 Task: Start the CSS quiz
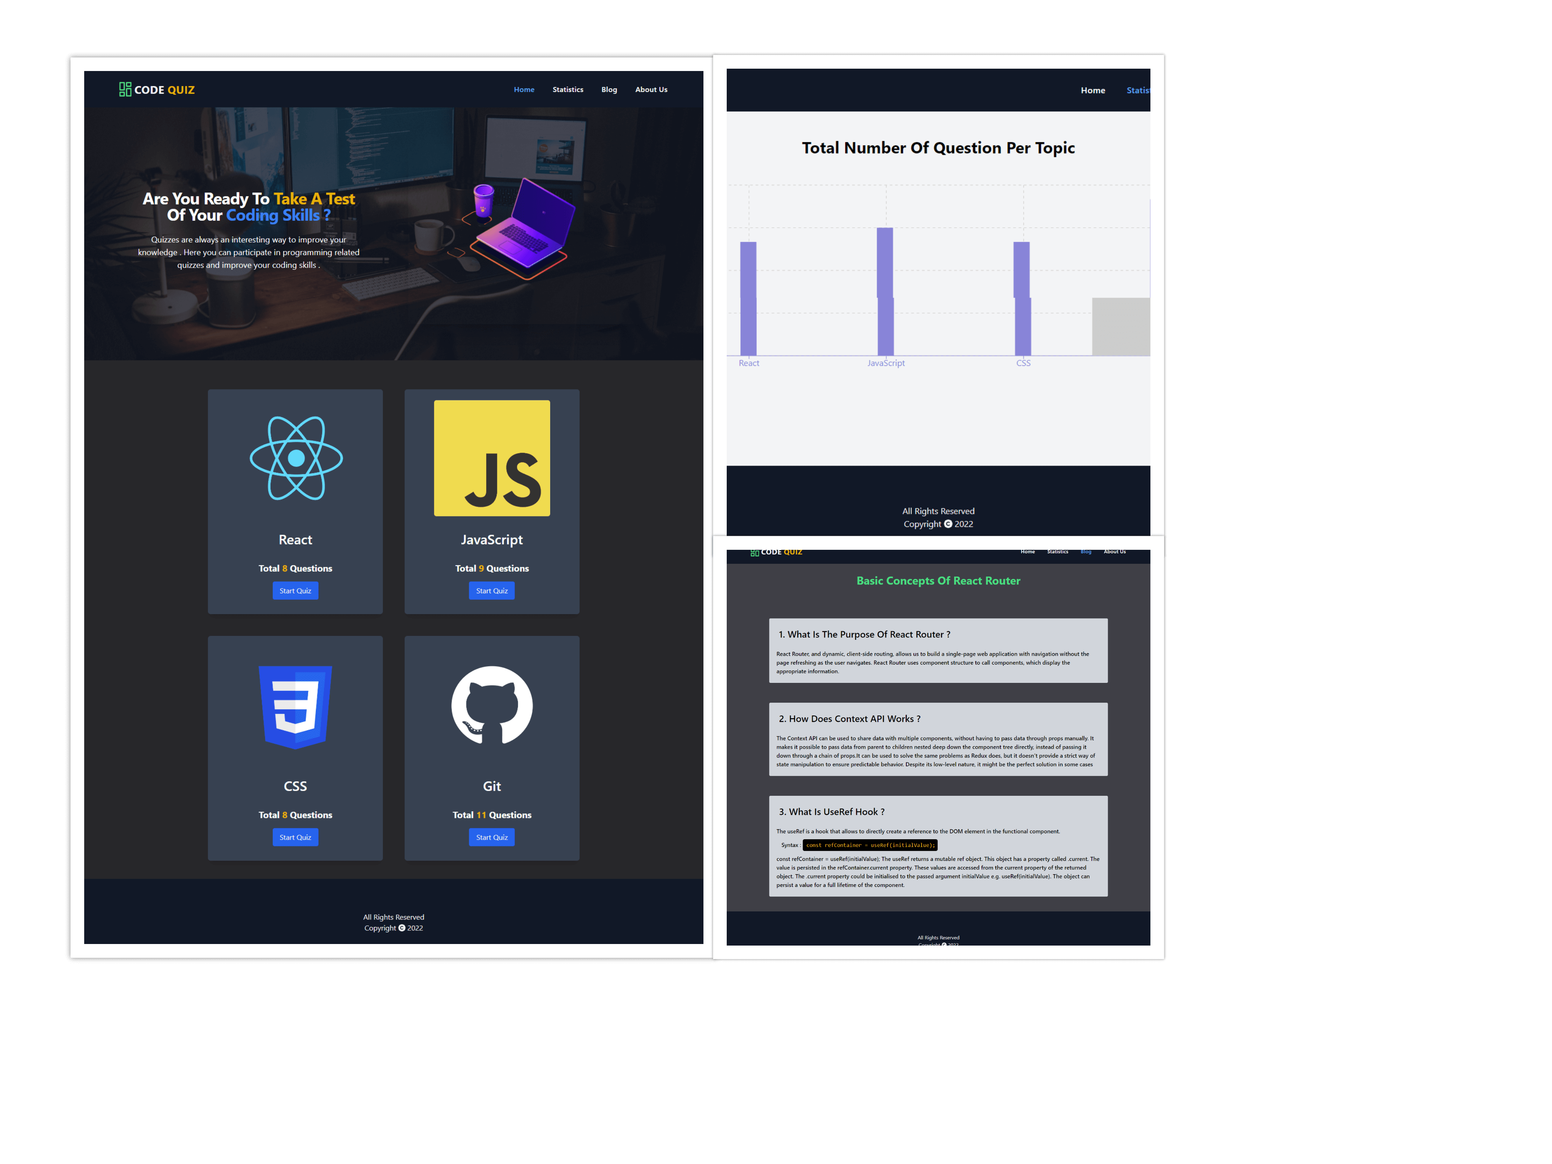click(295, 837)
